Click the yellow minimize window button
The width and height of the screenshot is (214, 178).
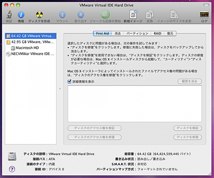point(12,5)
